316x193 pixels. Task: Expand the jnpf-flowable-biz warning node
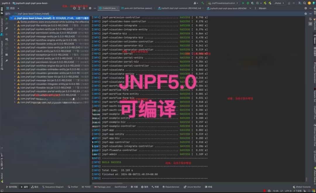(x=15, y=88)
